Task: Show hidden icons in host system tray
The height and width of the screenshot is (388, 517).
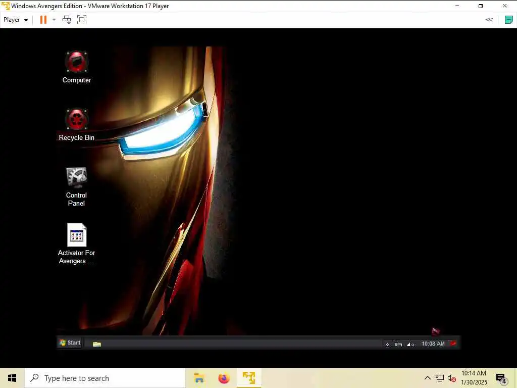Action: (x=427, y=378)
